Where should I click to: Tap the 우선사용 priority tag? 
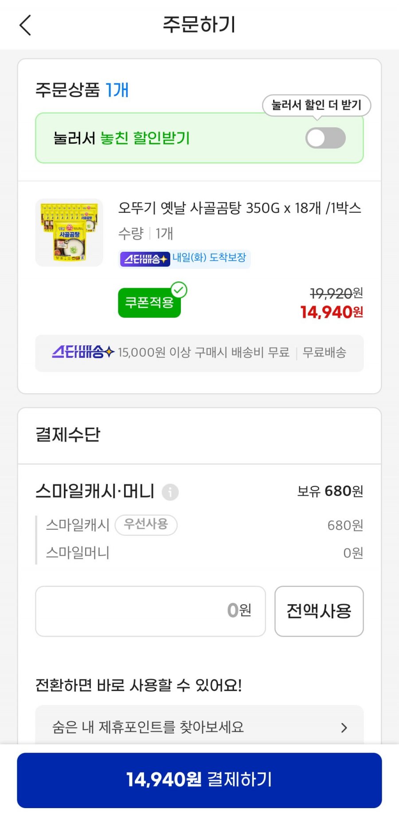coord(146,525)
